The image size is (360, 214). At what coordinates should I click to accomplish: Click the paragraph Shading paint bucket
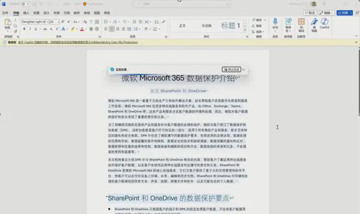[146, 29]
